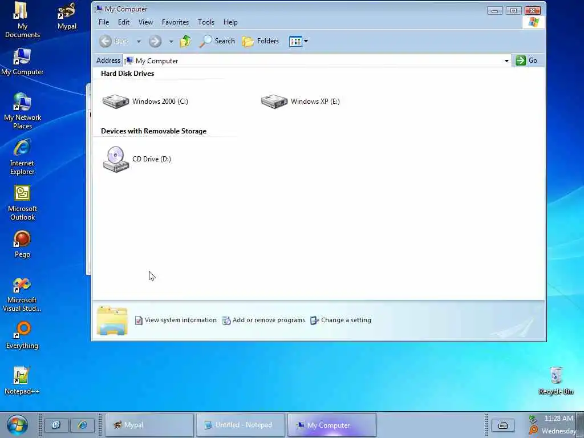This screenshot has width=584, height=438.
Task: Click the taskbar clock 11:28 AM
Action: tap(559, 419)
